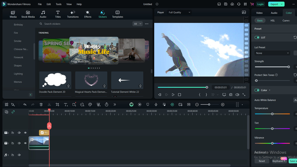Open the Stickers media tab

(102, 14)
